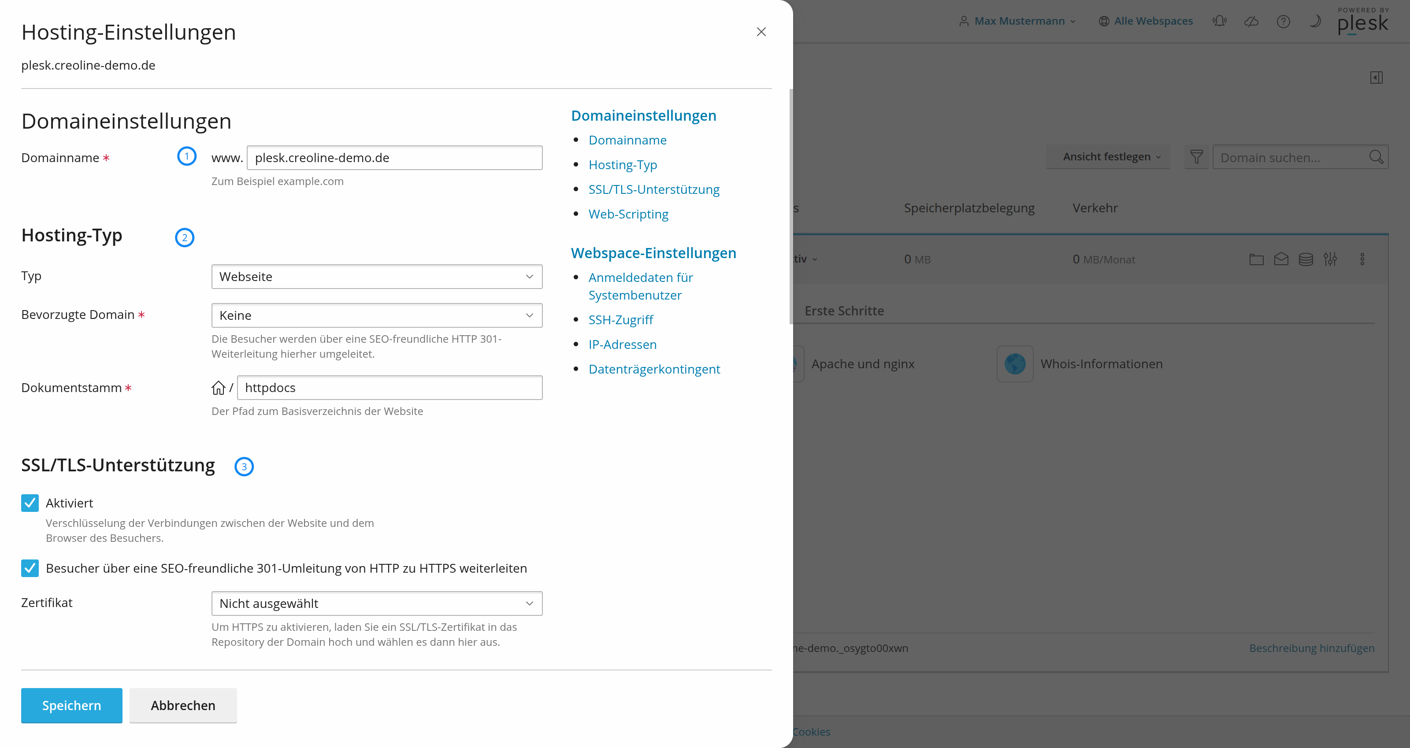This screenshot has width=1410, height=748.
Task: Sort by Speicherplatzbelegung column header
Action: click(x=969, y=208)
